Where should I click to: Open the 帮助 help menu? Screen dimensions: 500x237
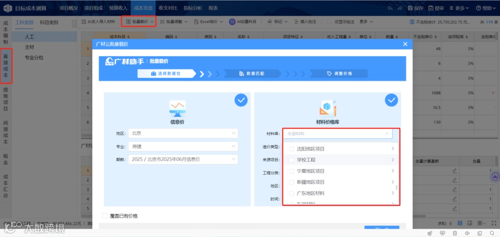click(x=485, y=8)
